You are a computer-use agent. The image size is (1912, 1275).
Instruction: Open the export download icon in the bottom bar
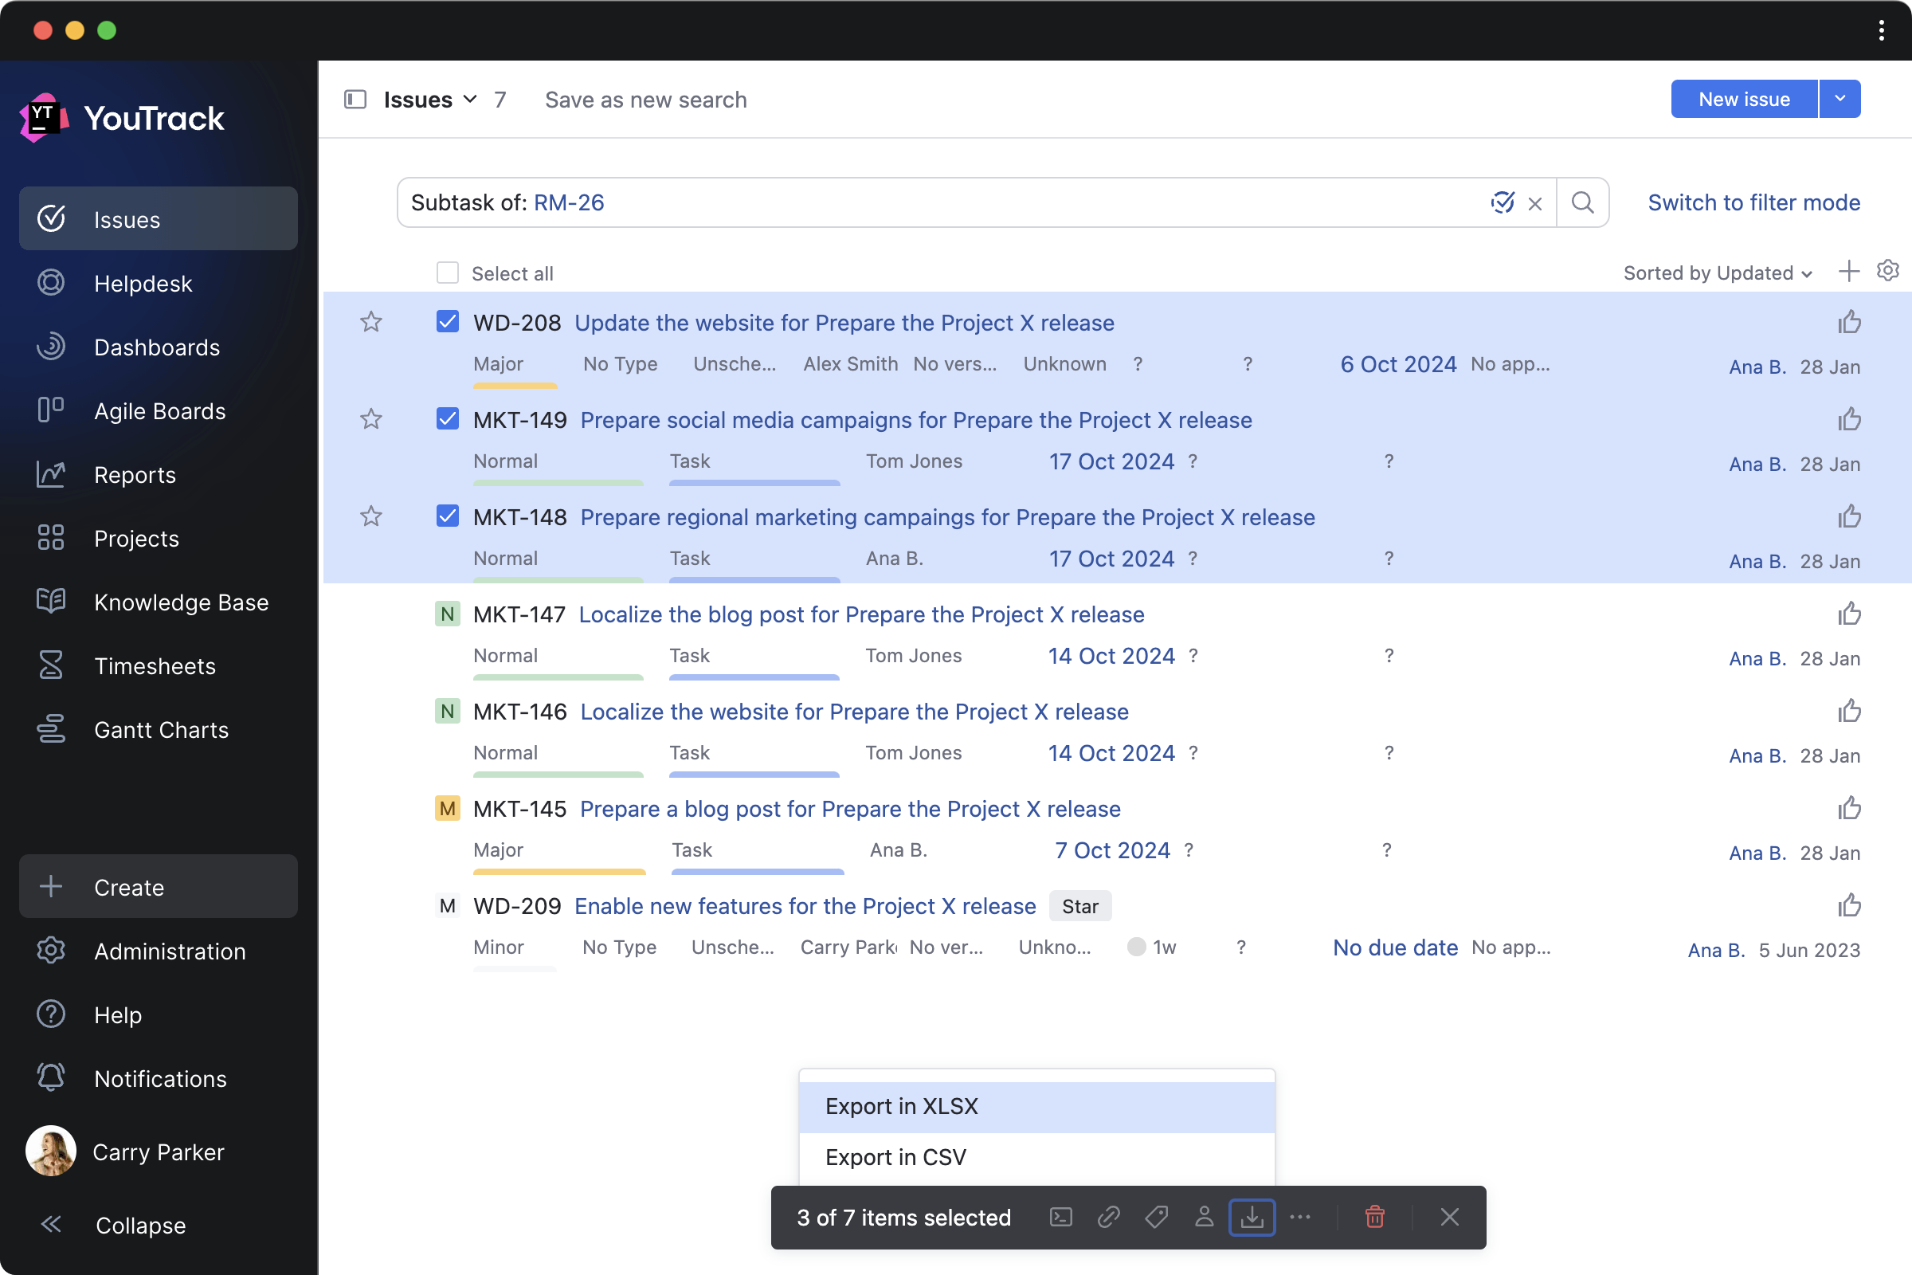point(1252,1218)
